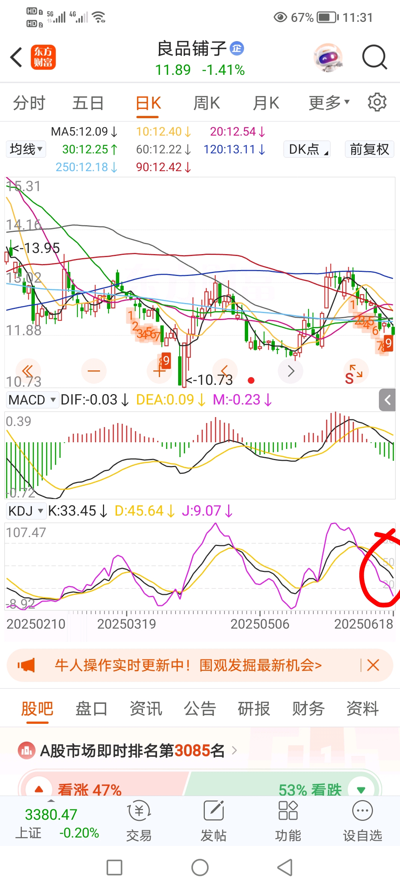
Task: Open the 交易 trade icon
Action: pos(139,821)
